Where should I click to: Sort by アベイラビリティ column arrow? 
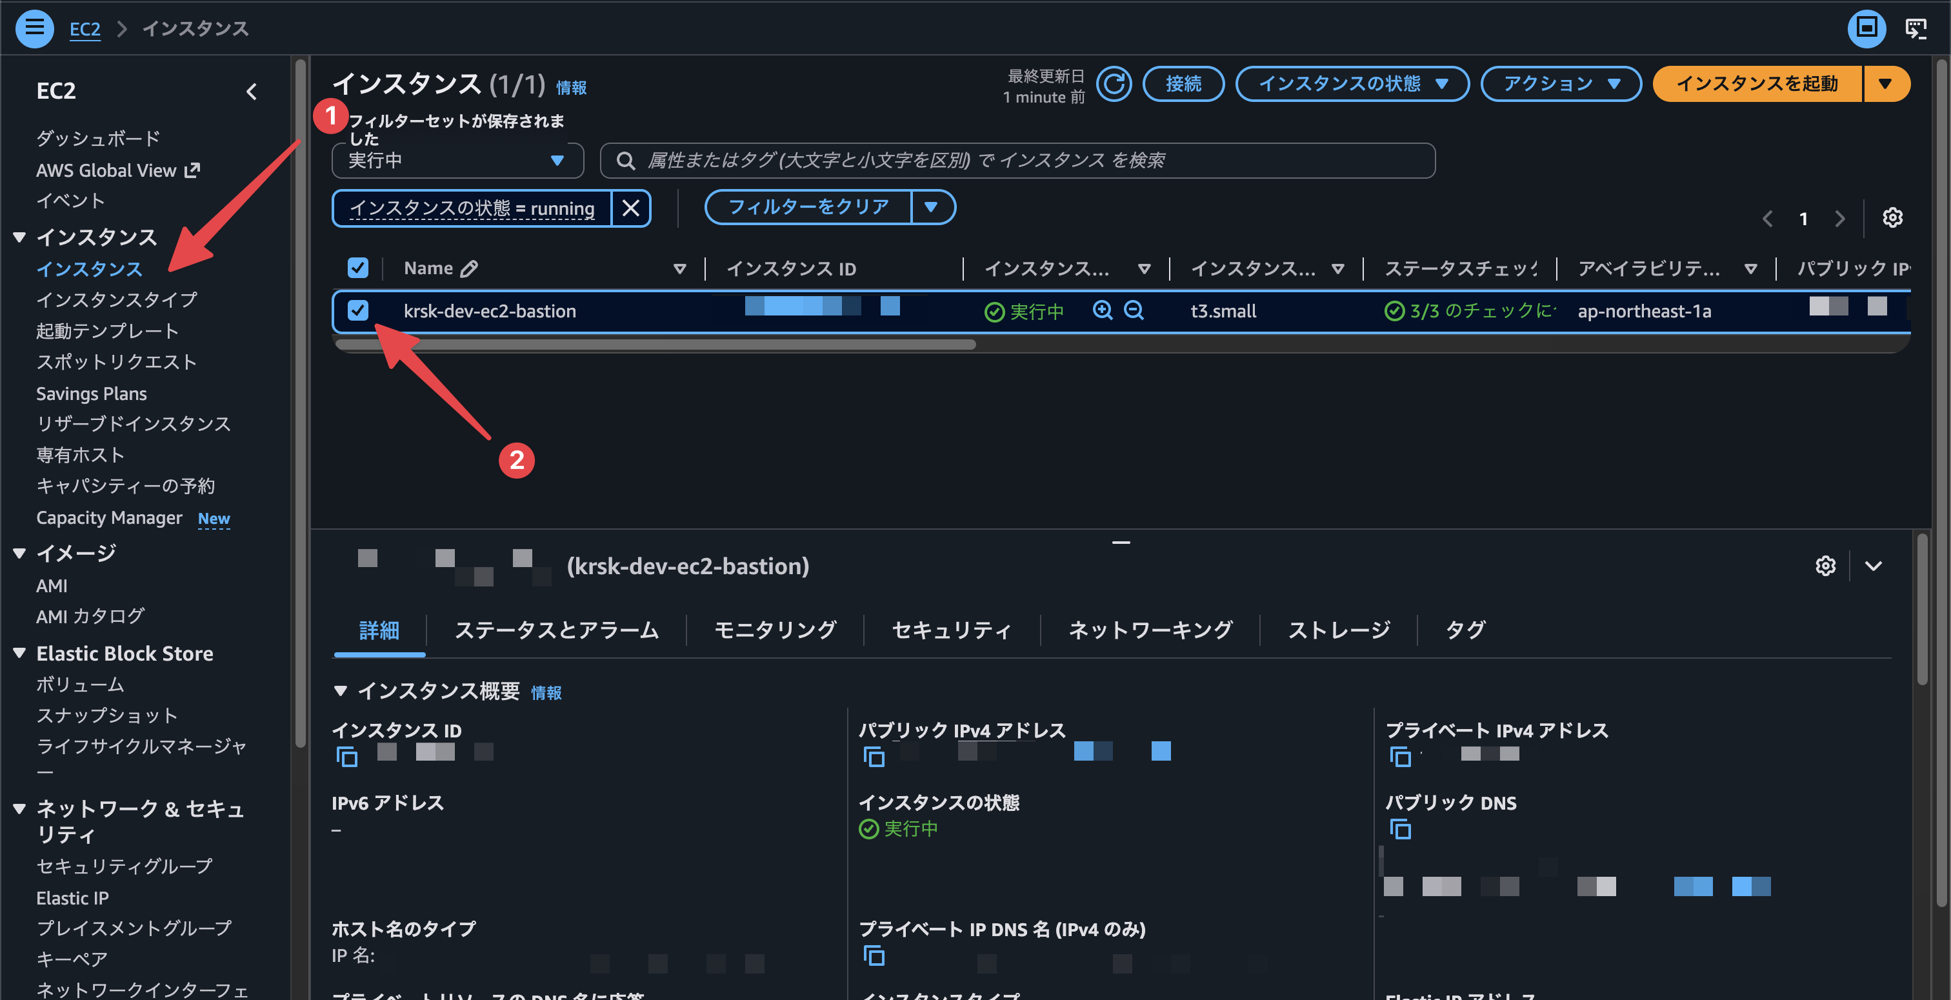pos(1750,269)
